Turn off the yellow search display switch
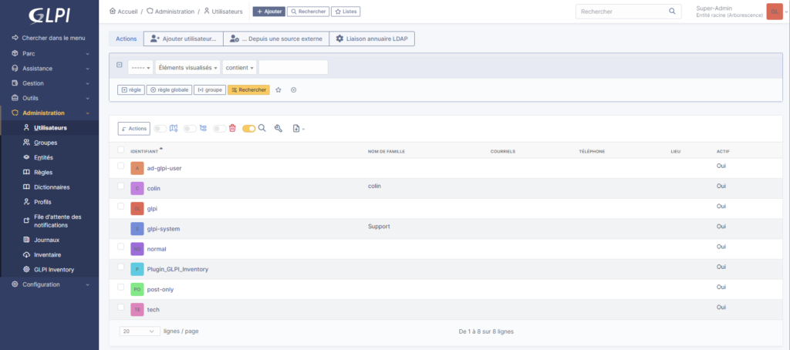 249,129
